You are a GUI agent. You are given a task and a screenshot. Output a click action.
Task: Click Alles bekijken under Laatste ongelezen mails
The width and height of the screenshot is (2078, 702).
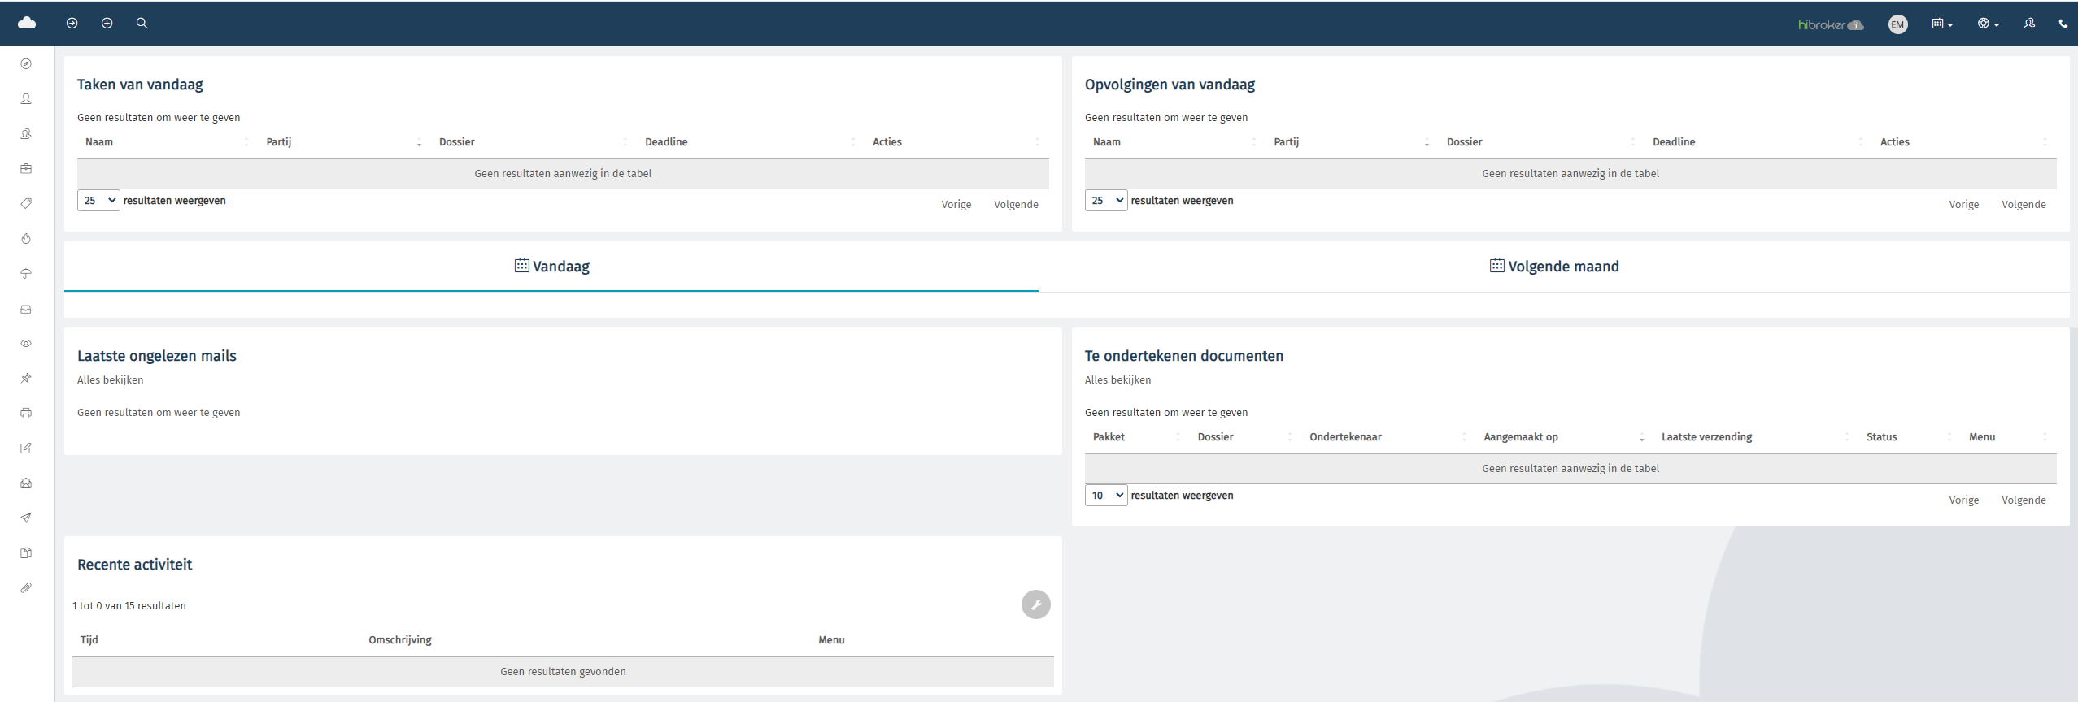[111, 380]
